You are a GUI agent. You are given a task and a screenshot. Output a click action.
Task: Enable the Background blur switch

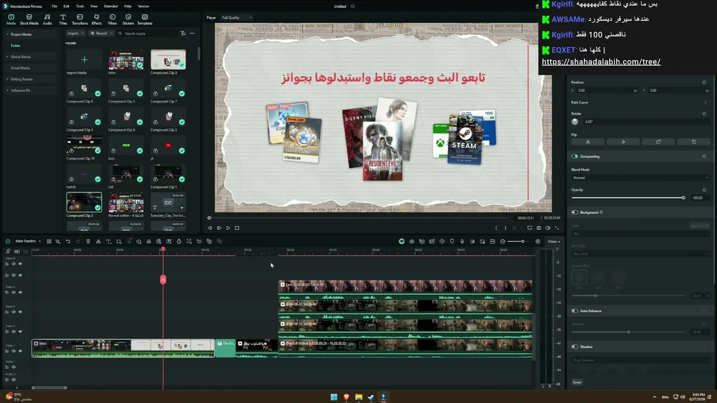click(x=575, y=213)
